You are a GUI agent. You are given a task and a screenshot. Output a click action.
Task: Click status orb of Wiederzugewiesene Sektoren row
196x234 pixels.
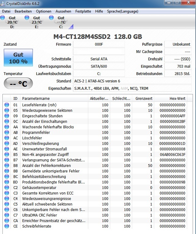[x=7, y=110]
